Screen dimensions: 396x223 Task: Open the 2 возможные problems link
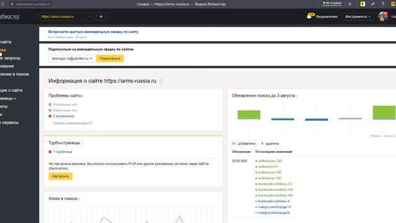64,116
